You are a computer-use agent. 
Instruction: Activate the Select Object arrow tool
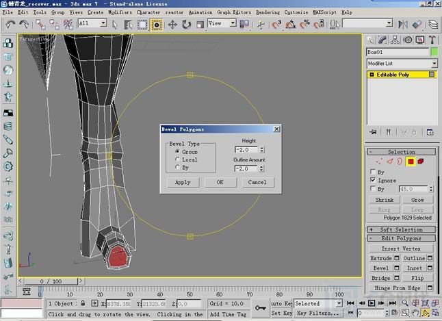[x=115, y=25]
